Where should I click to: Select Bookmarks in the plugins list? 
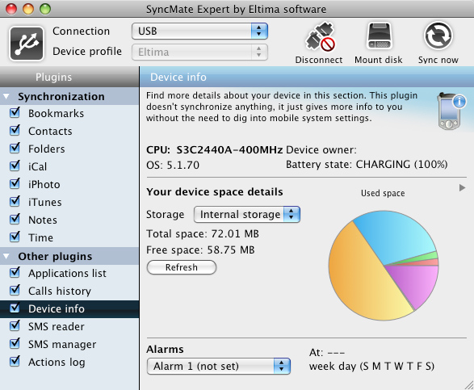point(69,113)
